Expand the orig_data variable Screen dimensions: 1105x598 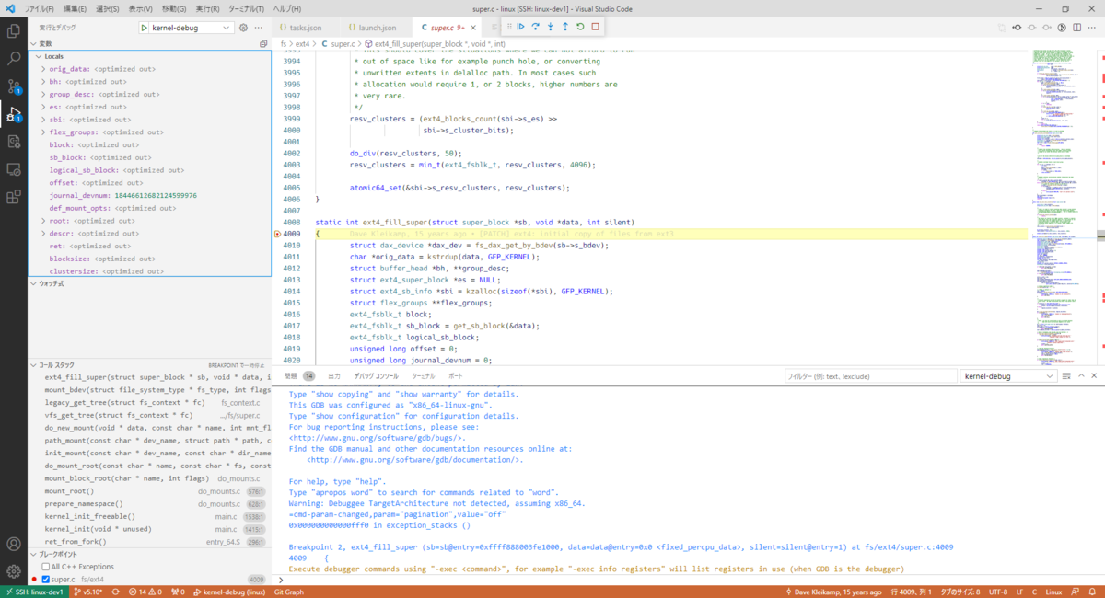[43, 69]
